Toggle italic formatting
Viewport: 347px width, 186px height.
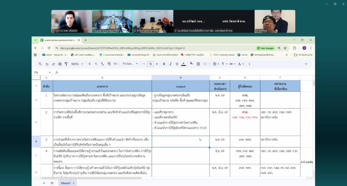coord(171,64)
